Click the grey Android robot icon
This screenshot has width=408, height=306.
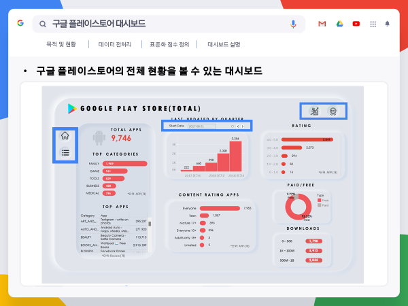(x=99, y=137)
